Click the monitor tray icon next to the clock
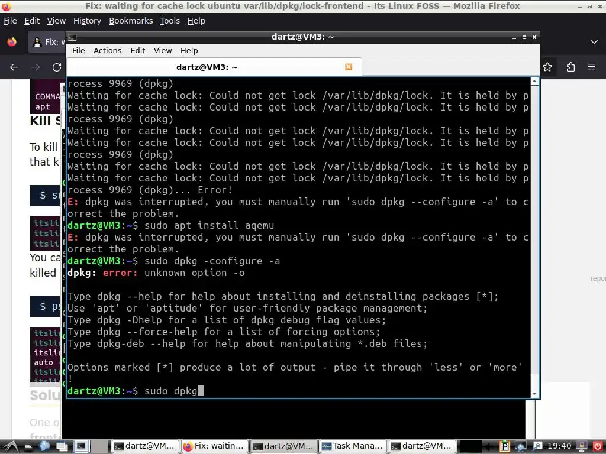The height and width of the screenshot is (454, 606). click(581, 446)
